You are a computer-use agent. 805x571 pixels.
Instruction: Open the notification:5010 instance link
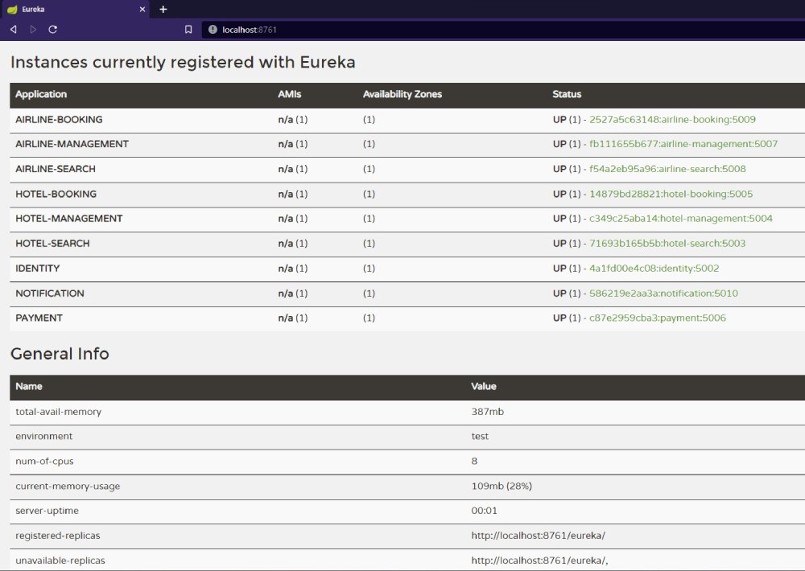[663, 294]
